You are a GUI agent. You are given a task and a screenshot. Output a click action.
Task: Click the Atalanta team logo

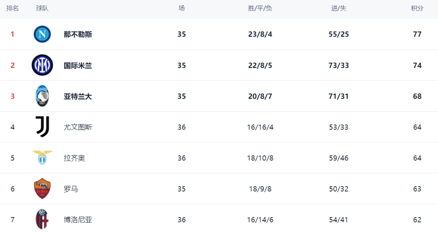[42, 96]
